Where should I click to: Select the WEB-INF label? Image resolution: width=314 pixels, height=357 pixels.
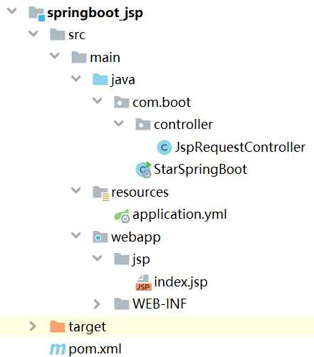click(x=159, y=304)
